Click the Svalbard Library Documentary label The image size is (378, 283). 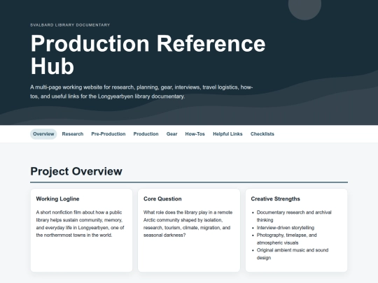click(70, 24)
